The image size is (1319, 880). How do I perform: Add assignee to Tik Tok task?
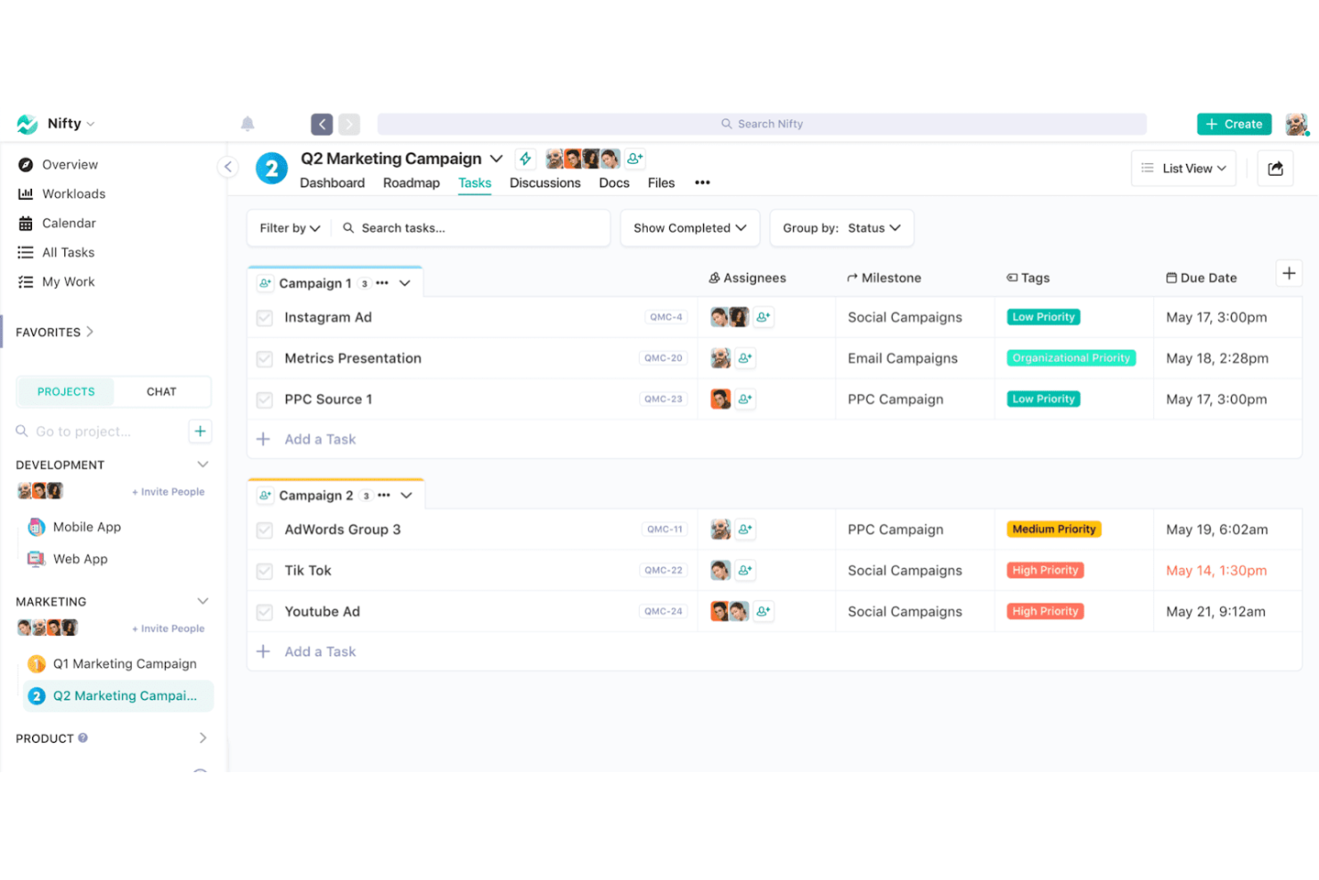coord(745,571)
